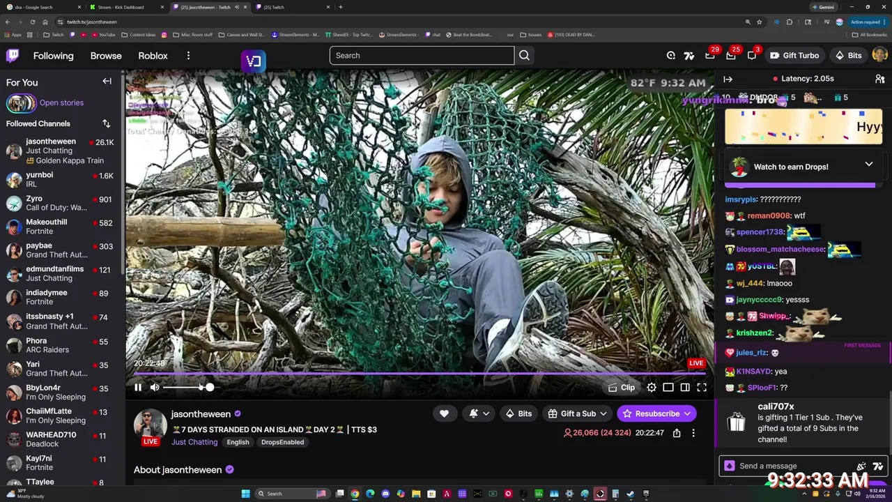This screenshot has width=892, height=502.
Task: Click the DropsEnabled tag
Action: (x=282, y=442)
